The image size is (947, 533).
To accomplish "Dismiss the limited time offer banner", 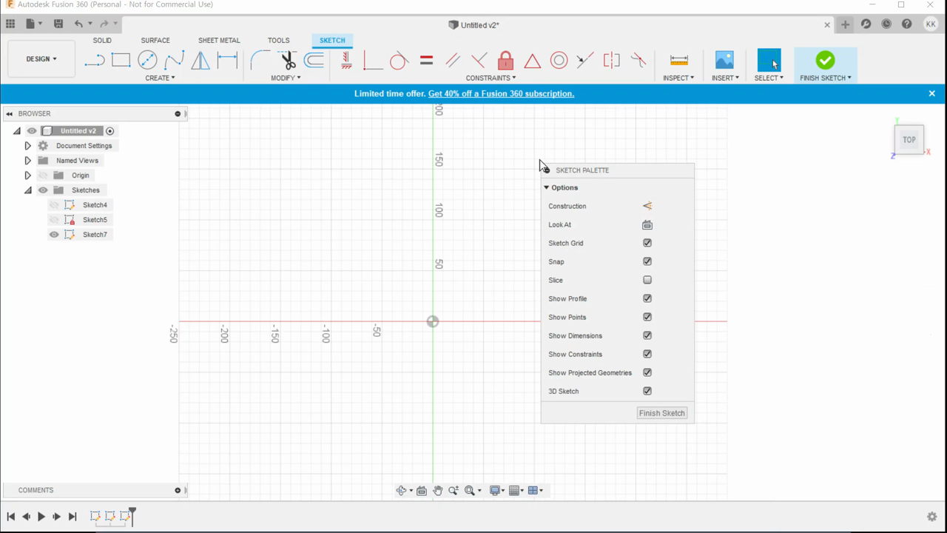I will (932, 93).
